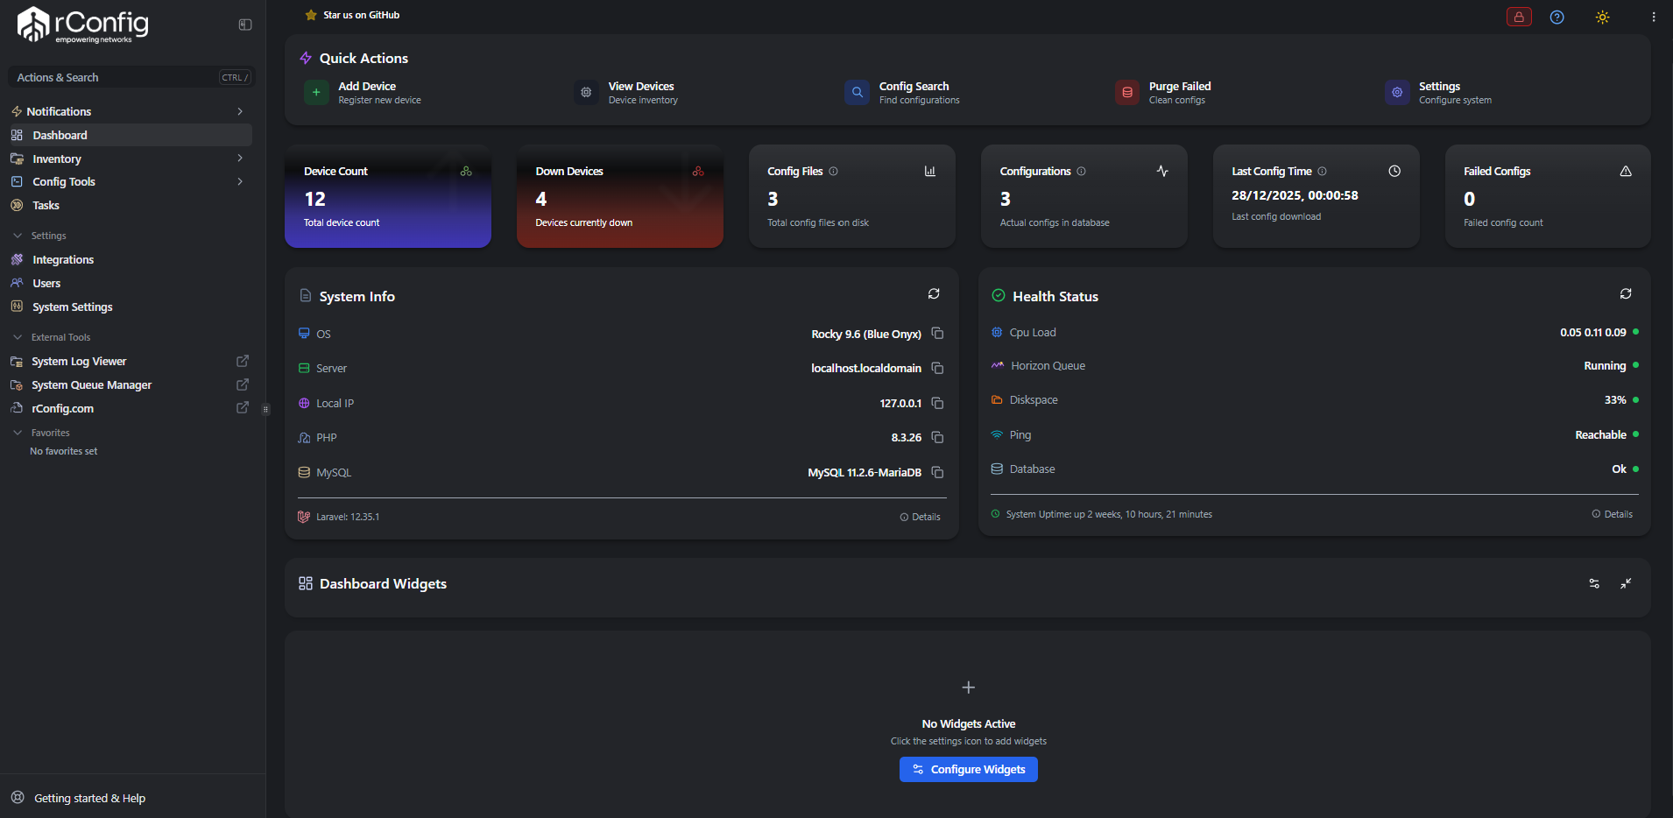The height and width of the screenshot is (818, 1673).
Task: Expand the Notifications menu chevron
Action: (240, 111)
